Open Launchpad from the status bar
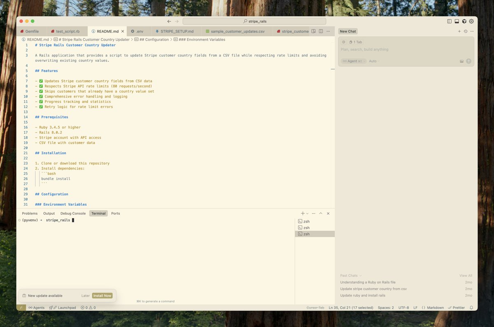 click(x=63, y=308)
